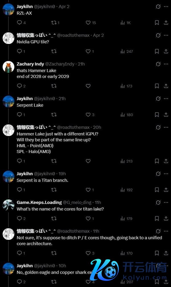Reply to the Serpent is a Titan branch tweet
This screenshot has height=287, width=171.
point(19,190)
